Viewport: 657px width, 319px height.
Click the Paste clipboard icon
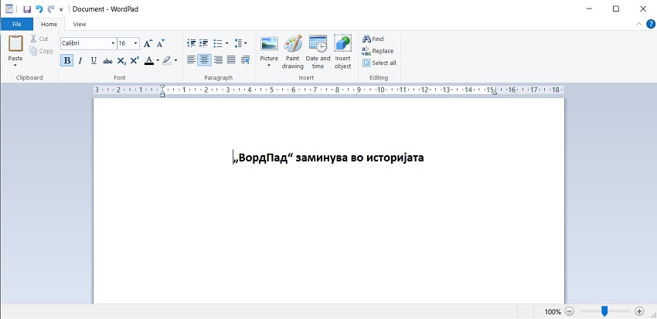tap(15, 43)
